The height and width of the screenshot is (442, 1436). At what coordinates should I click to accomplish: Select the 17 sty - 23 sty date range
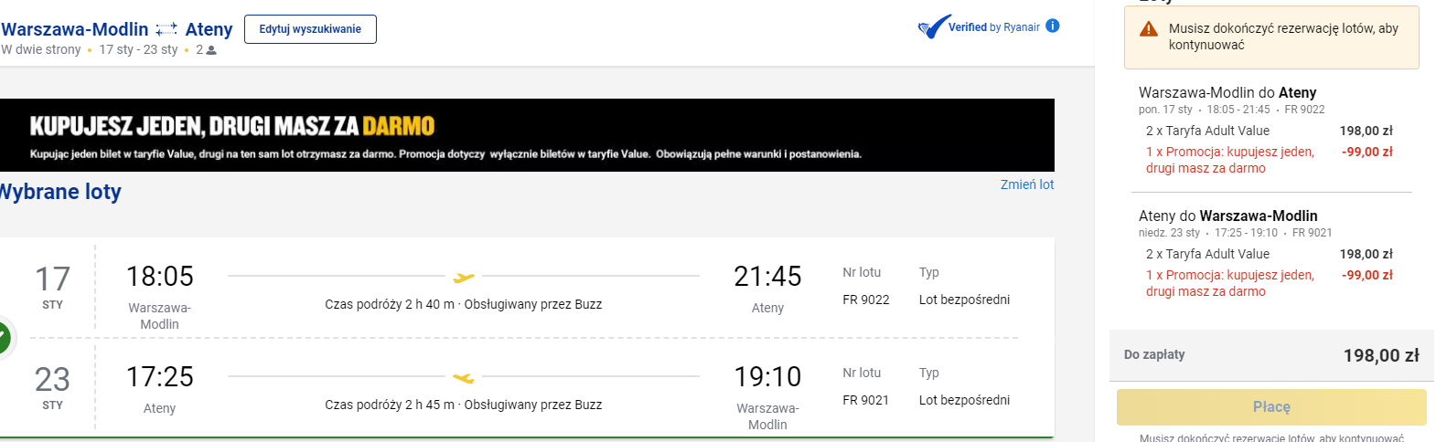[138, 49]
